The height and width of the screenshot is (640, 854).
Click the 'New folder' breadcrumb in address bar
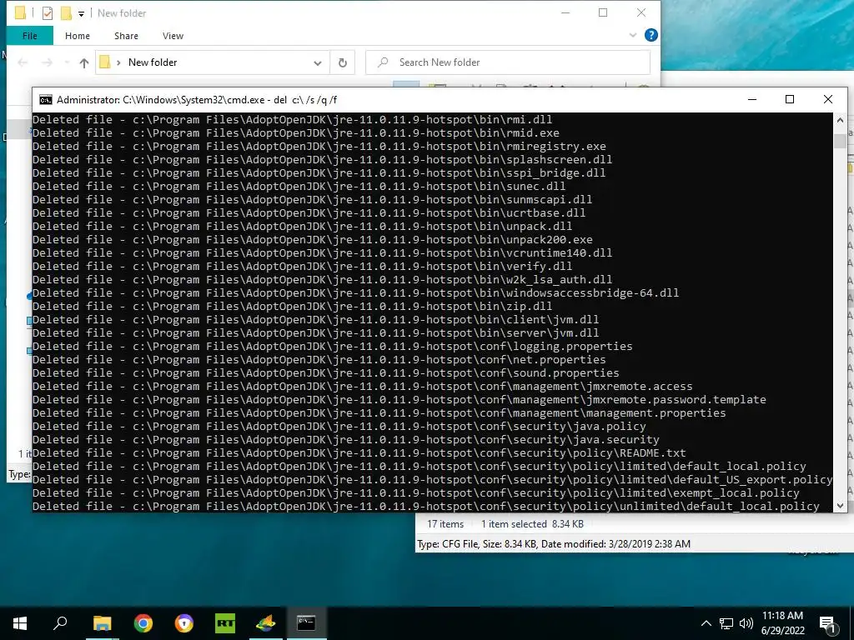tap(153, 62)
